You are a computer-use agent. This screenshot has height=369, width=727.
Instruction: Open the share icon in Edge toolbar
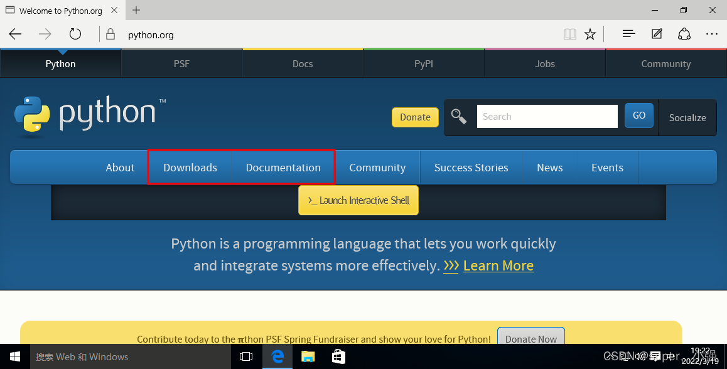[684, 34]
